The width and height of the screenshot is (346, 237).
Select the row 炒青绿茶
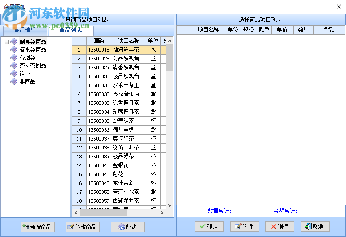point(119,121)
